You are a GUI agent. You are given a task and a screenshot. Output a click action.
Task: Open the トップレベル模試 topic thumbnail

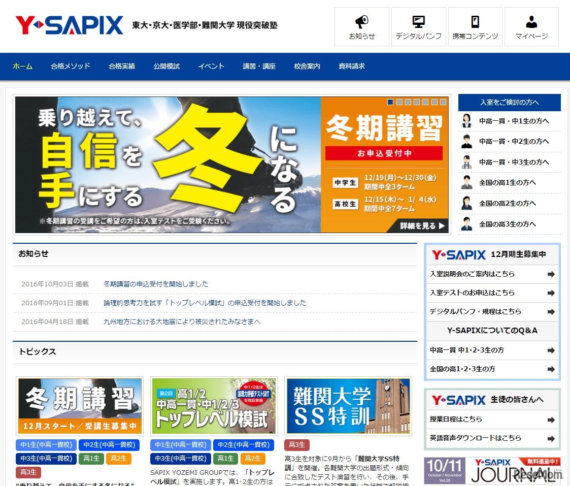(x=214, y=406)
